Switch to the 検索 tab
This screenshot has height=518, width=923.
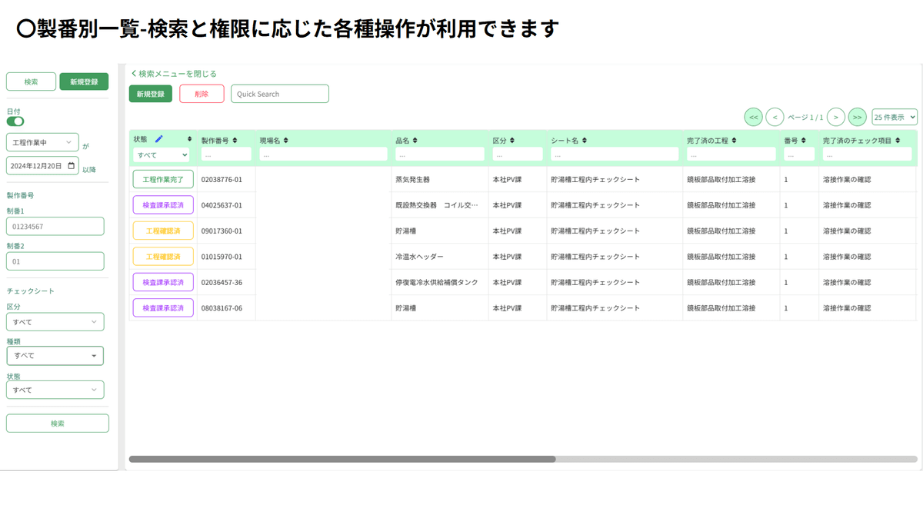(x=31, y=80)
